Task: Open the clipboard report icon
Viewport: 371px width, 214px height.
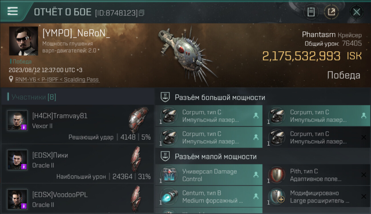Action: pyautogui.click(x=311, y=12)
